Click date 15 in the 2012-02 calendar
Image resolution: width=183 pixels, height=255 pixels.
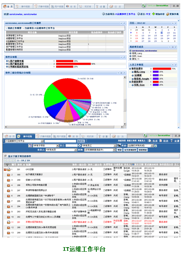tap(156, 36)
